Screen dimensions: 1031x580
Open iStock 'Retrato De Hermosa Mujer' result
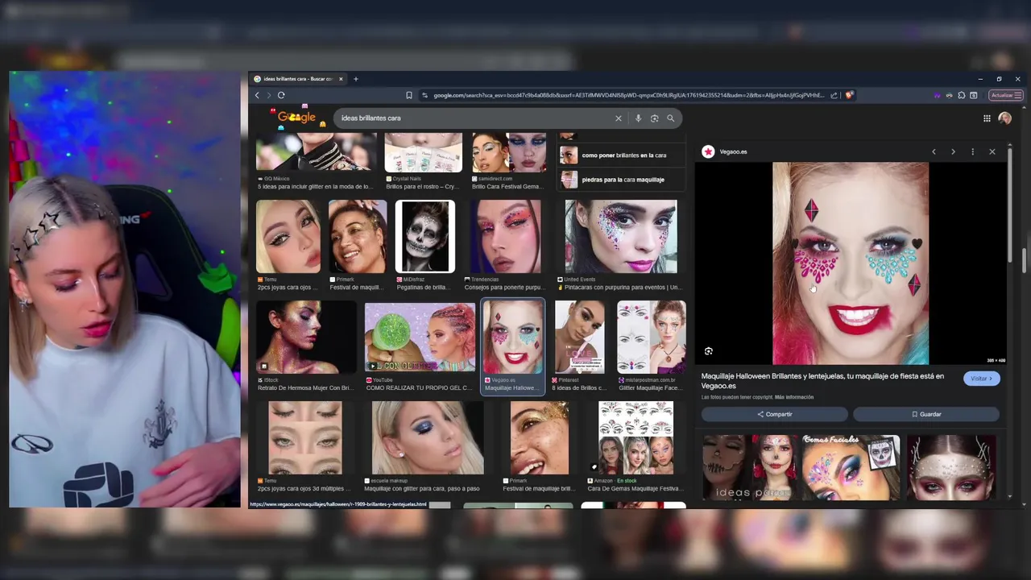(306, 338)
